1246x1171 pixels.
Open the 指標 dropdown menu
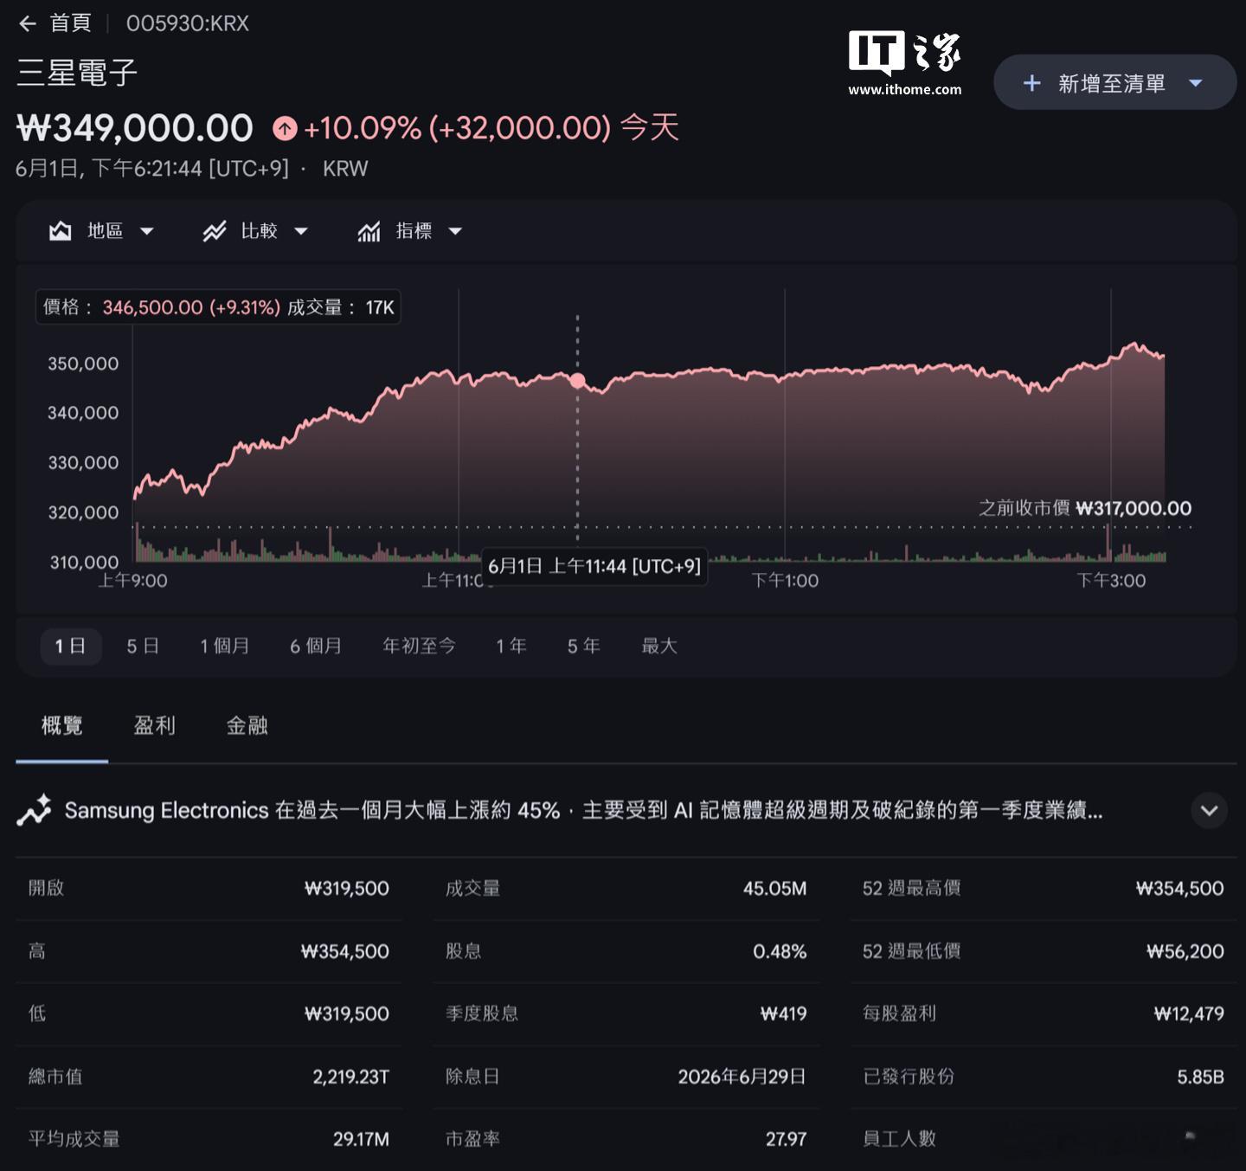[x=455, y=231]
